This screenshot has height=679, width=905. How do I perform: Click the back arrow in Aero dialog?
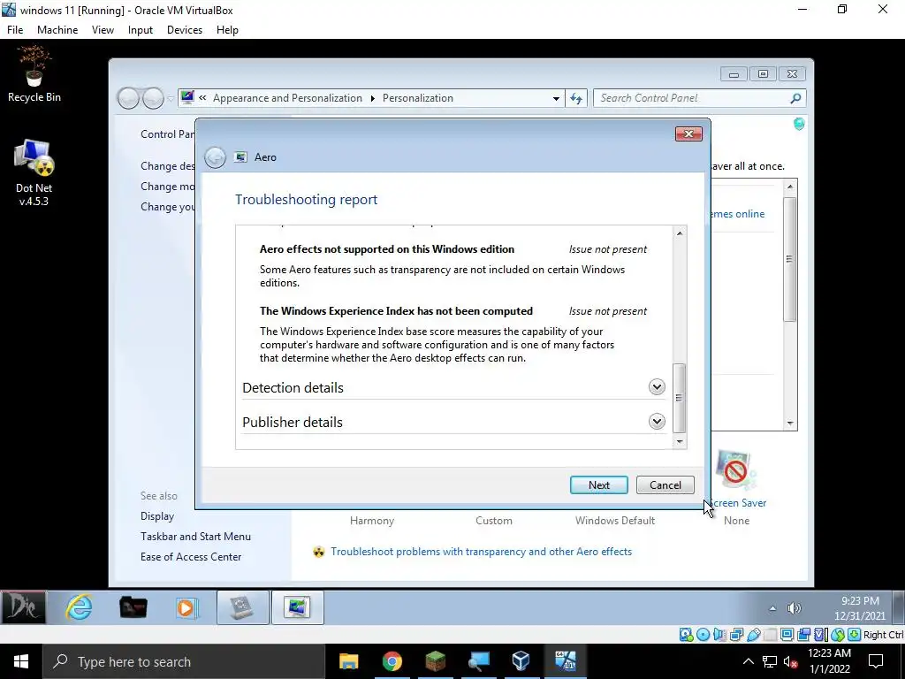(x=216, y=157)
